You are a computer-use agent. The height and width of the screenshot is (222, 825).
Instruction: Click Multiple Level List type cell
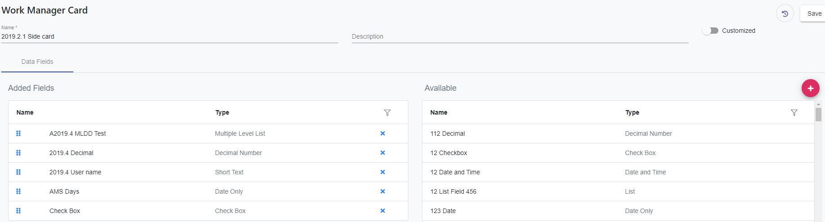[x=240, y=133]
